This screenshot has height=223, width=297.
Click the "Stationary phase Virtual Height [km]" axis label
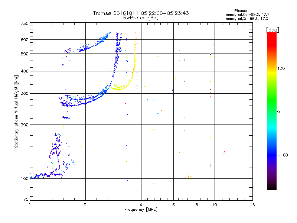tap(16, 111)
